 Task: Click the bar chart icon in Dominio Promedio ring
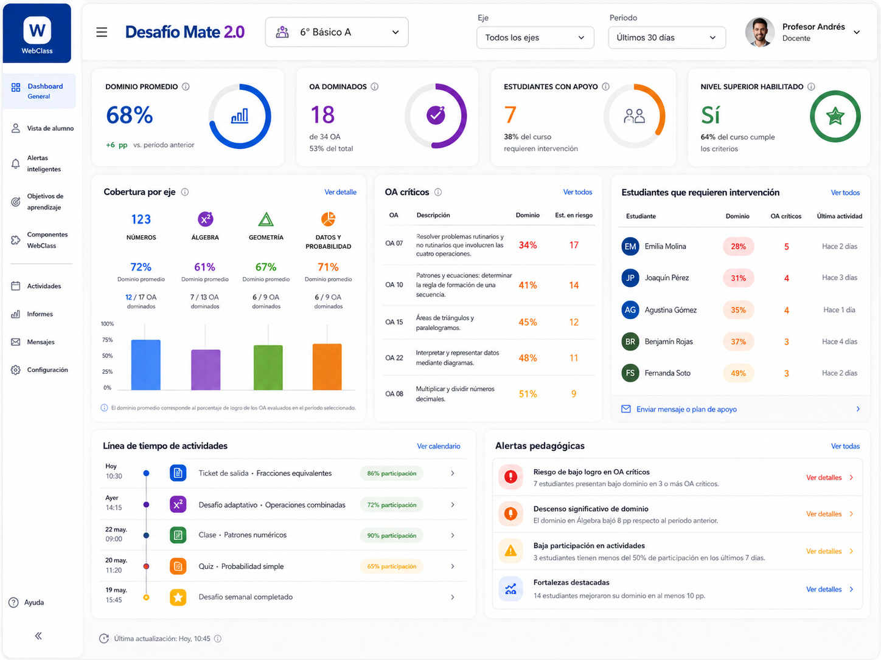pos(240,116)
